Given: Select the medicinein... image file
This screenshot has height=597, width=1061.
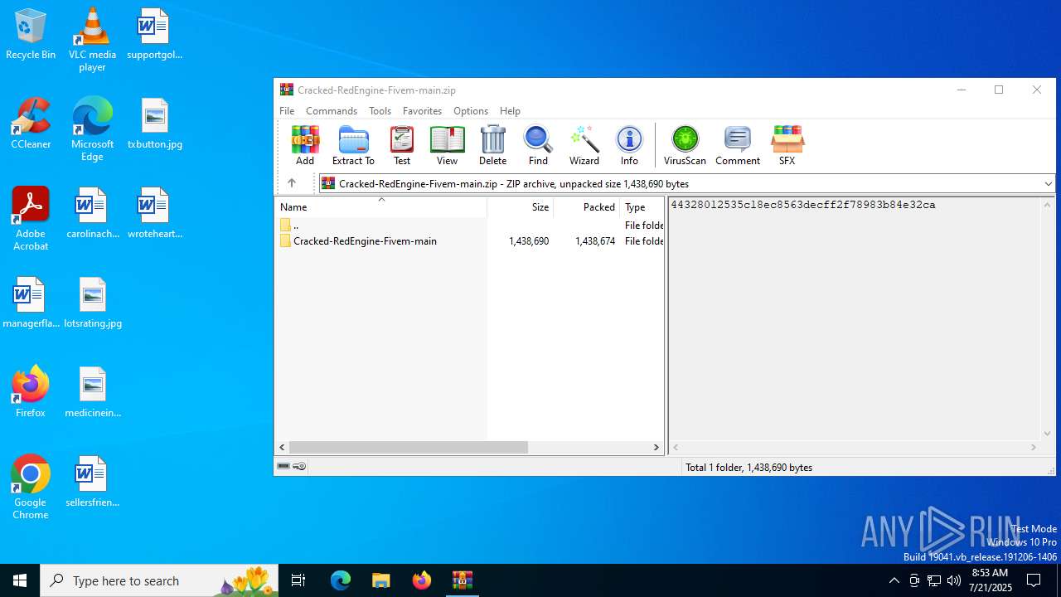Looking at the screenshot, I should (x=93, y=393).
